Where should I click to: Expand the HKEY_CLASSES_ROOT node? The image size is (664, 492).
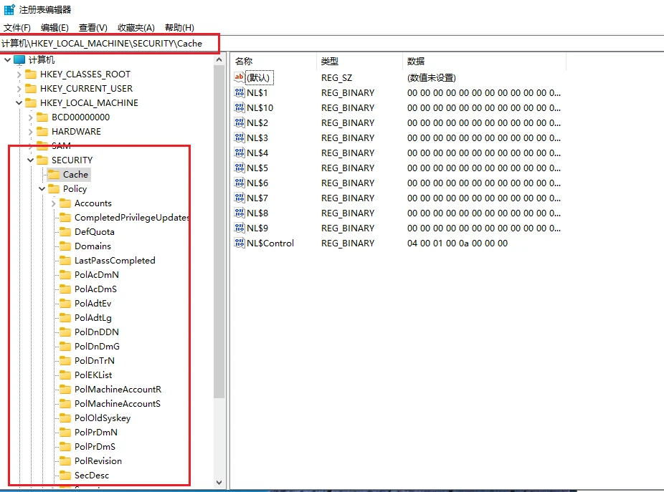(x=19, y=74)
